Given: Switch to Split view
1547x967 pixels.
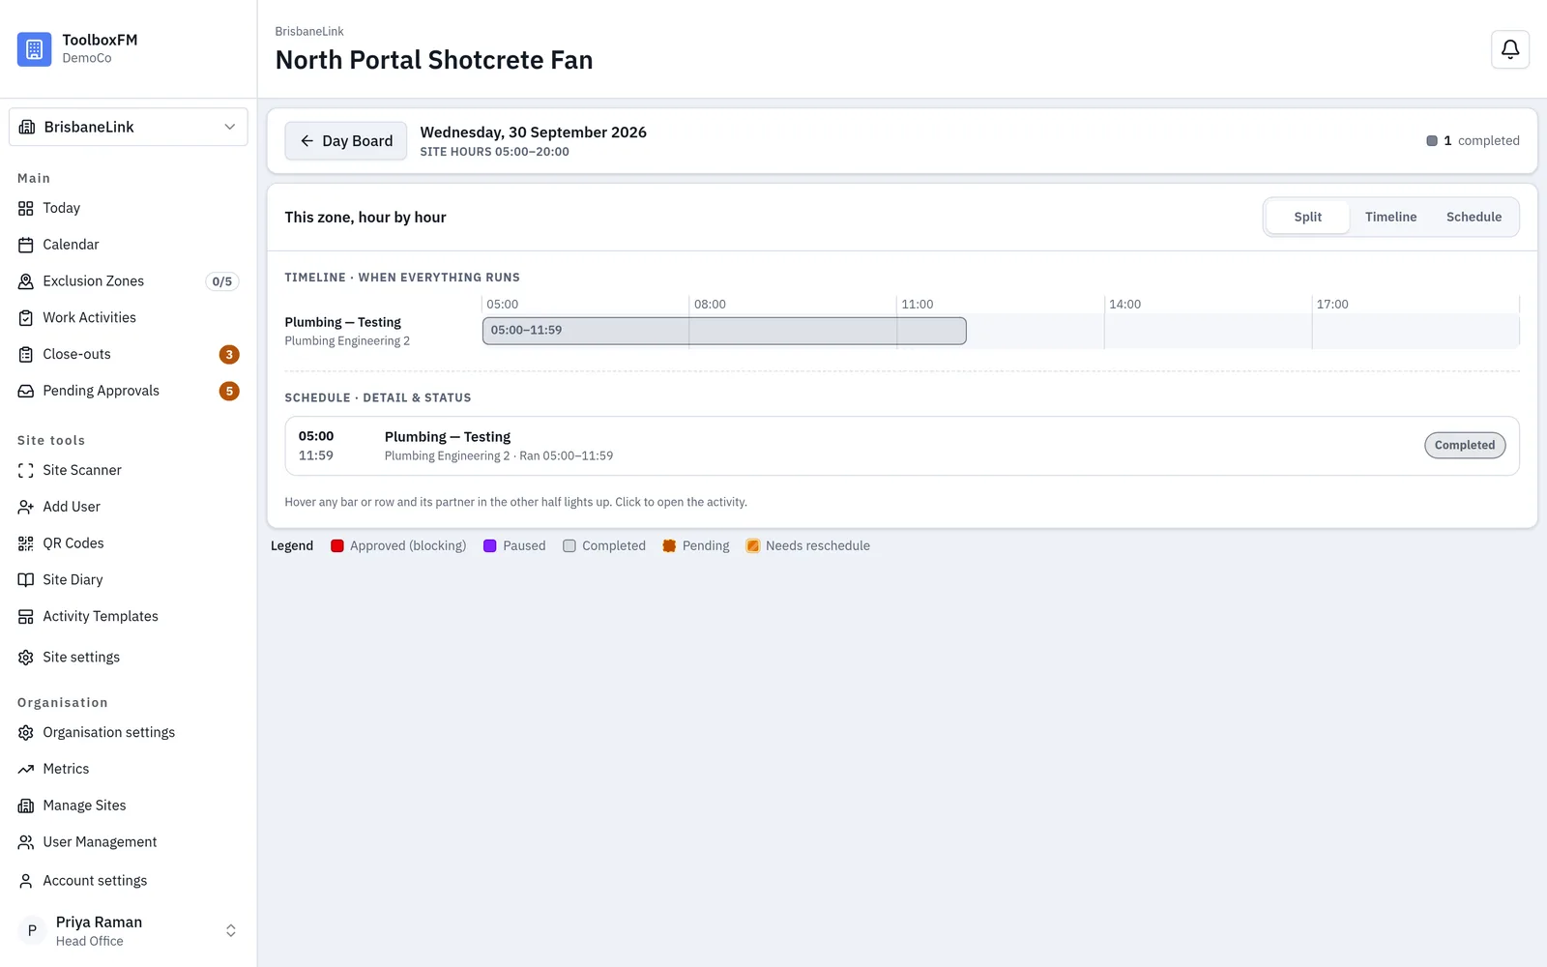Looking at the screenshot, I should (x=1307, y=217).
